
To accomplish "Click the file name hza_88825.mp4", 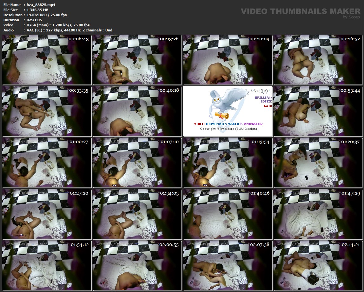I will pos(41,5).
